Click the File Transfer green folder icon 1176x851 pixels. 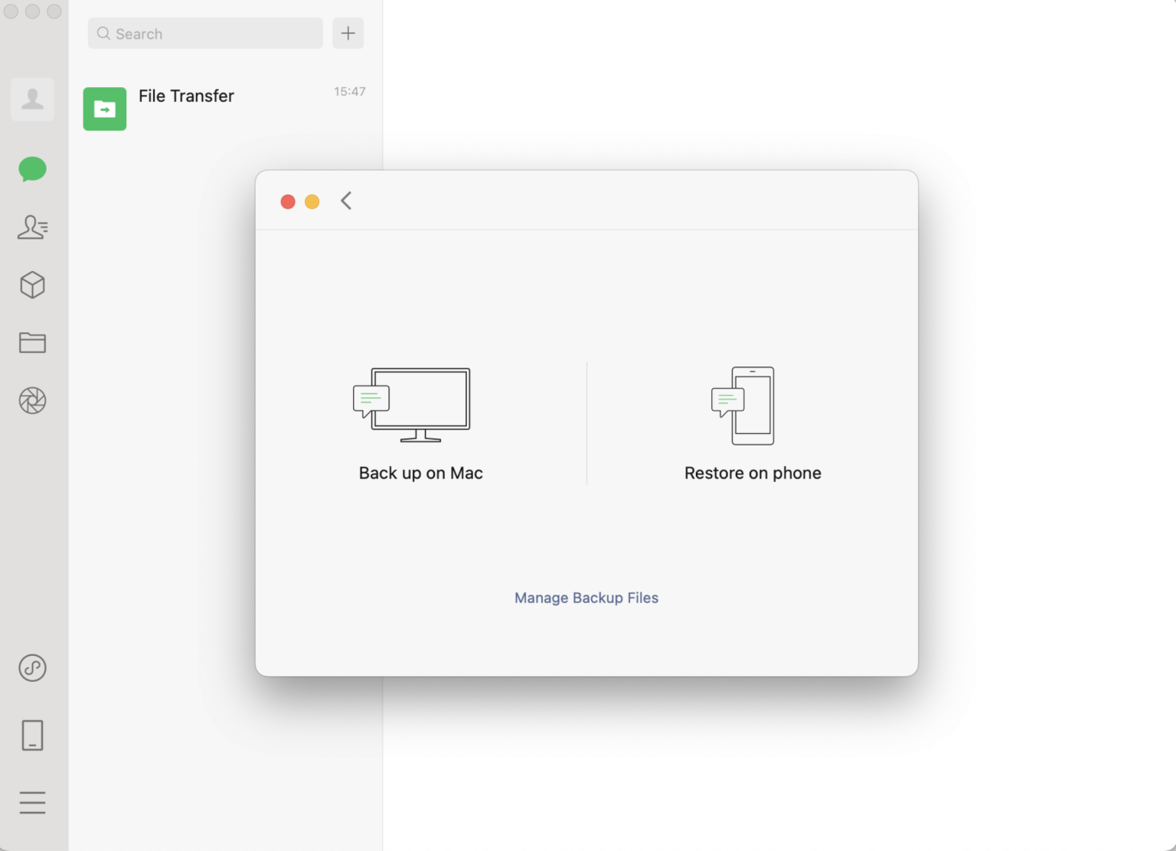tap(104, 109)
